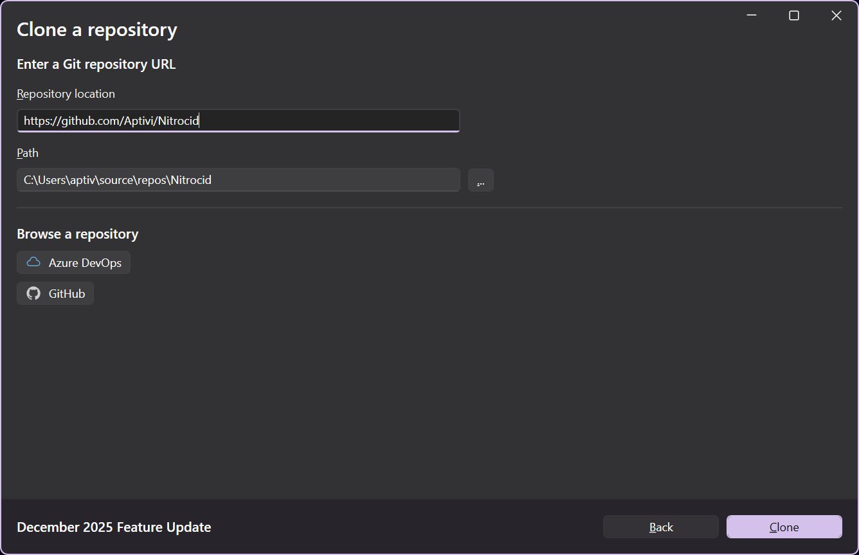Go back using the Back button

(660, 527)
